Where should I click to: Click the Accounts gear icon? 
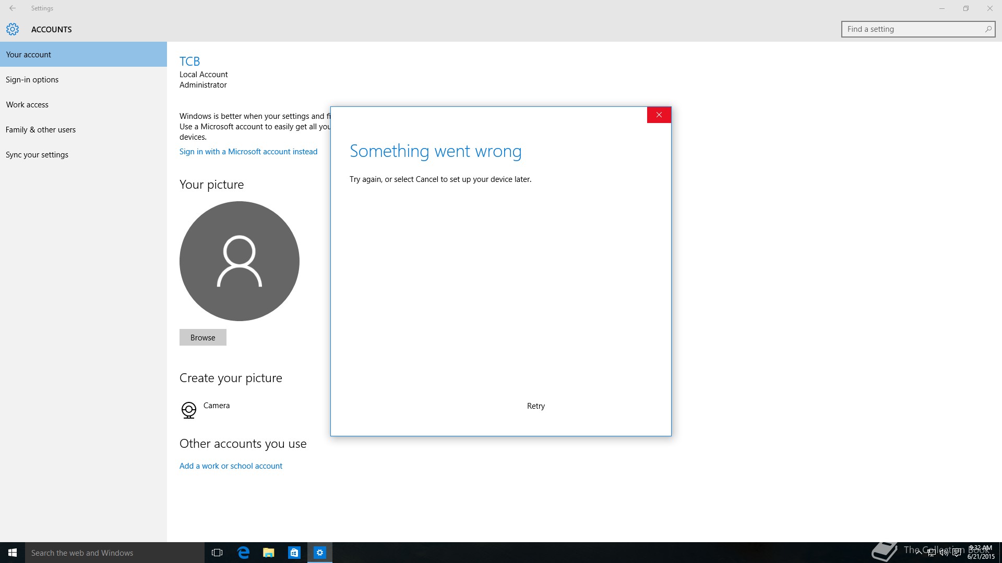click(13, 29)
